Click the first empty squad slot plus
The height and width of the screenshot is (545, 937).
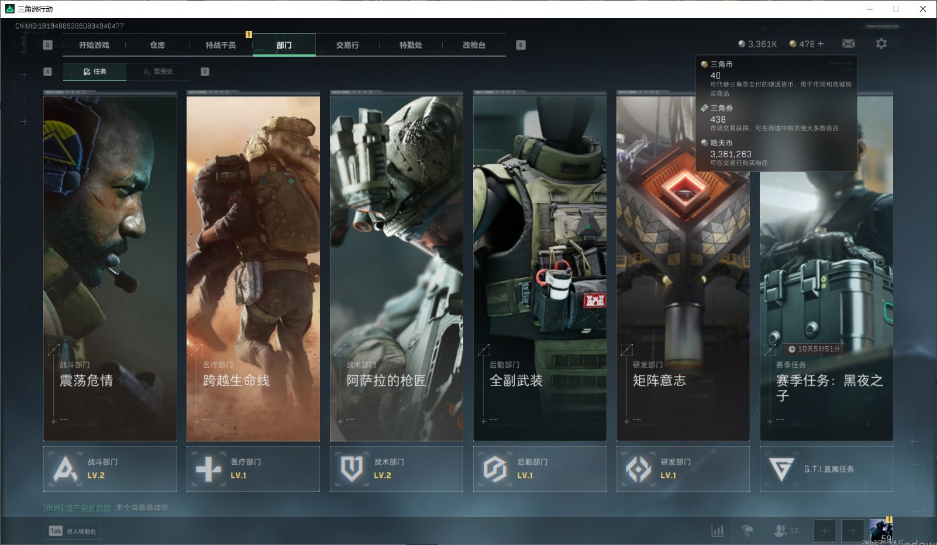[x=825, y=531]
